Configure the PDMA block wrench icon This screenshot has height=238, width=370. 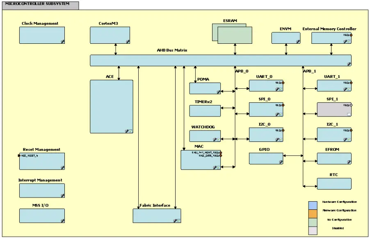[x=218, y=92]
